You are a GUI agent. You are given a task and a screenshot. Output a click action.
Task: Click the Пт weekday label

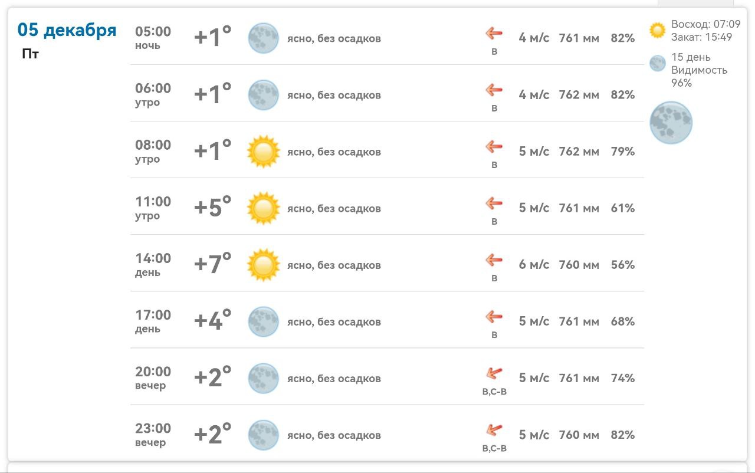click(30, 54)
